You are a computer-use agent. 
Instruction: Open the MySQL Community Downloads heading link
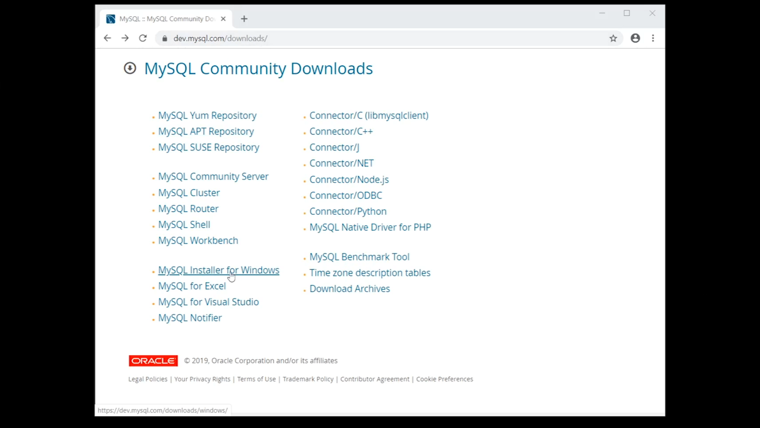coord(258,69)
